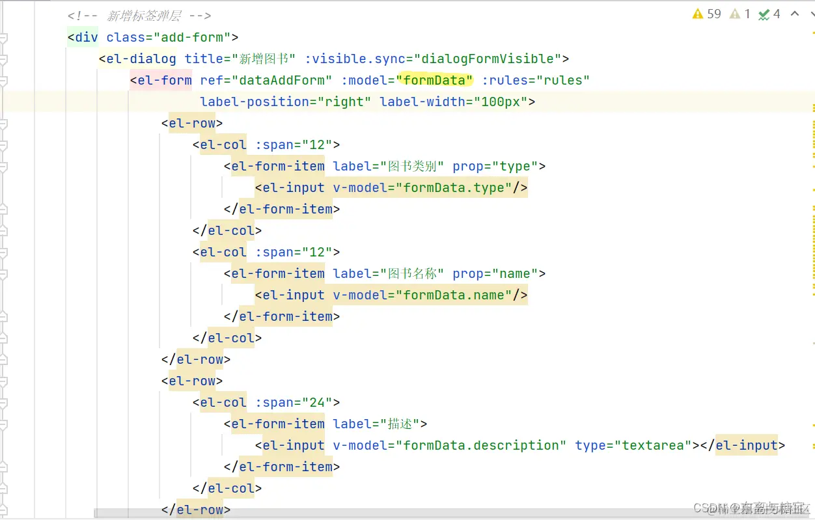Screen dimensions: 815x520
Task: Open the 59 warnings inspection indicator
Action: (707, 14)
